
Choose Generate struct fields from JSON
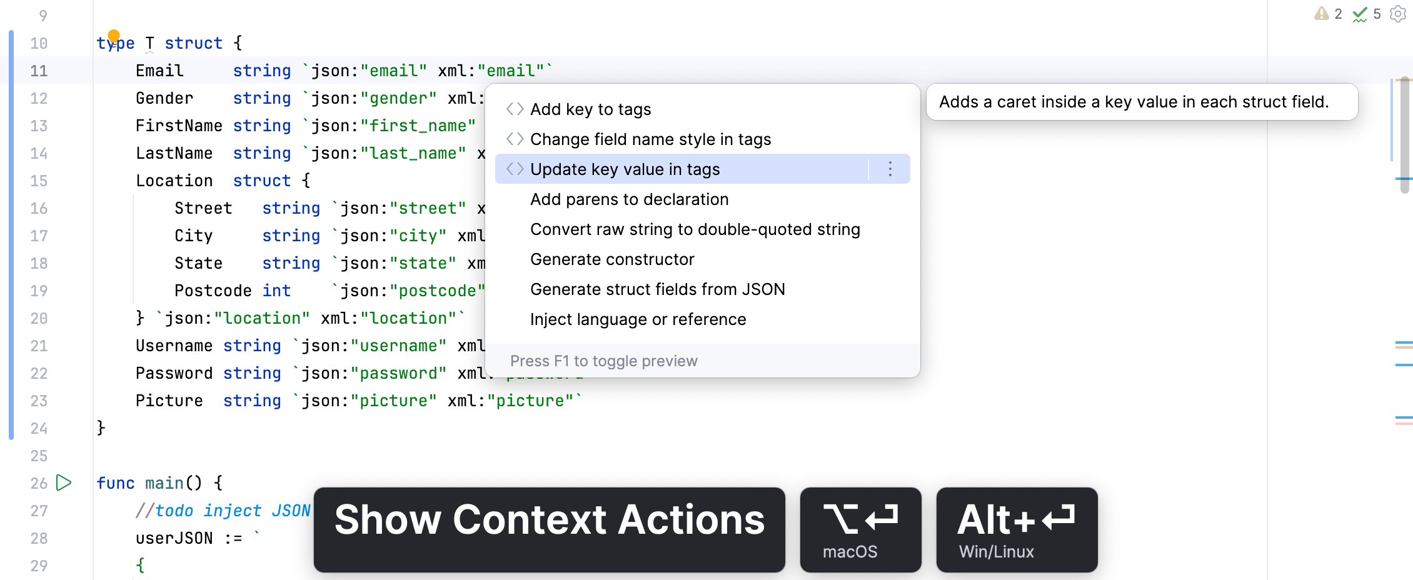click(x=658, y=289)
